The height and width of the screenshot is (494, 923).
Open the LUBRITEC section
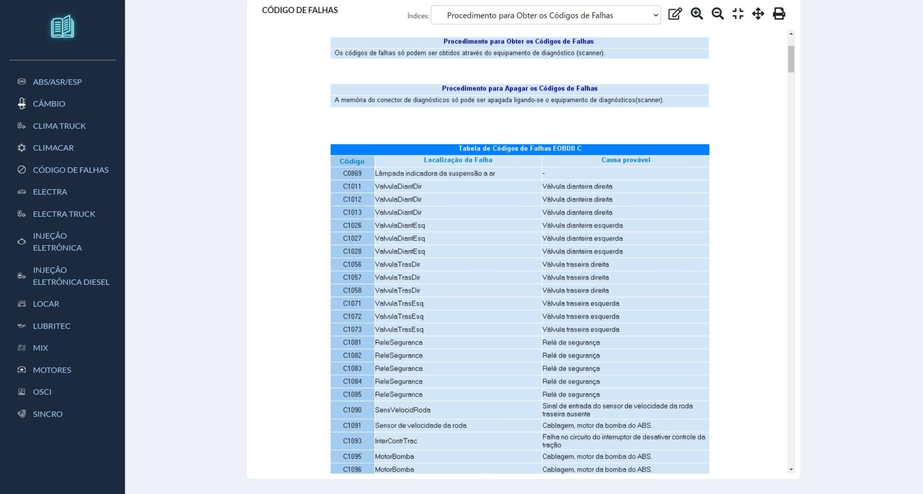coord(51,326)
